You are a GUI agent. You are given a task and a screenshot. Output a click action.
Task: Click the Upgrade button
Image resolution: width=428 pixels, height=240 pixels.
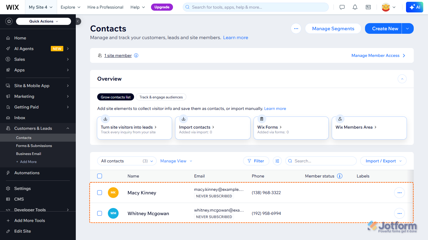click(x=162, y=7)
